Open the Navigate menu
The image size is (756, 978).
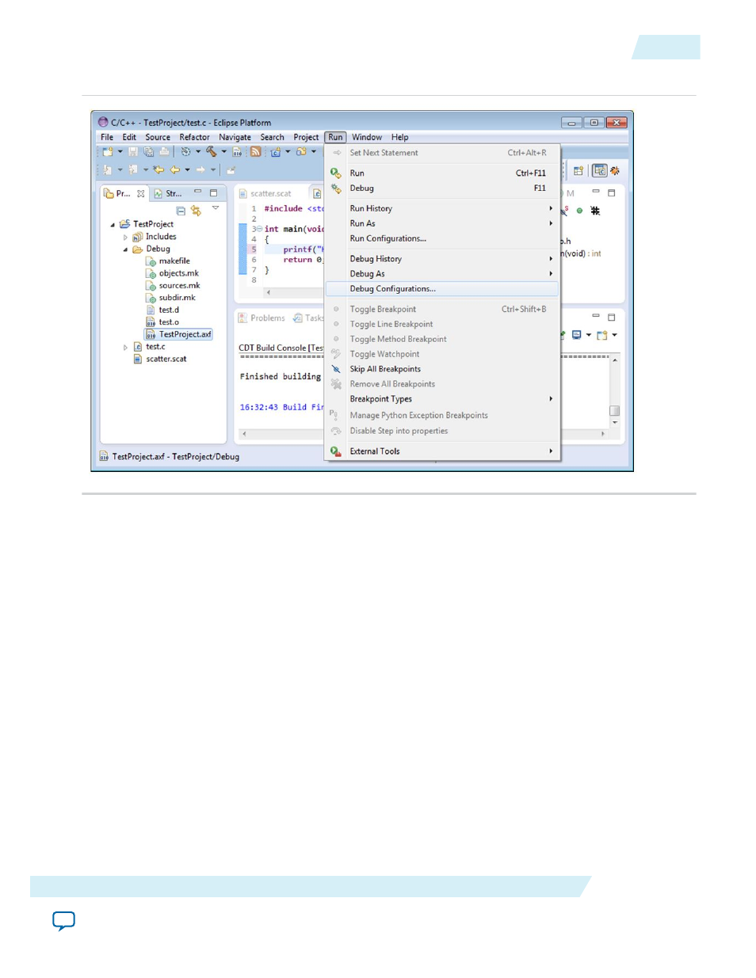(x=235, y=137)
